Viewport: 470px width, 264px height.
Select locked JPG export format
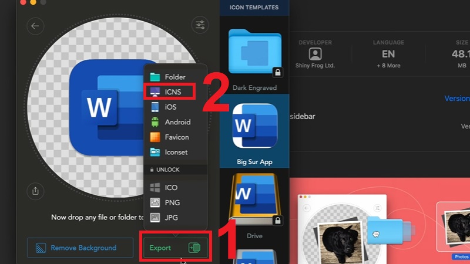click(175, 218)
